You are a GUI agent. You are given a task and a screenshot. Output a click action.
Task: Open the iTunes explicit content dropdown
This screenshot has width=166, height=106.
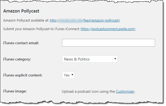68,75
